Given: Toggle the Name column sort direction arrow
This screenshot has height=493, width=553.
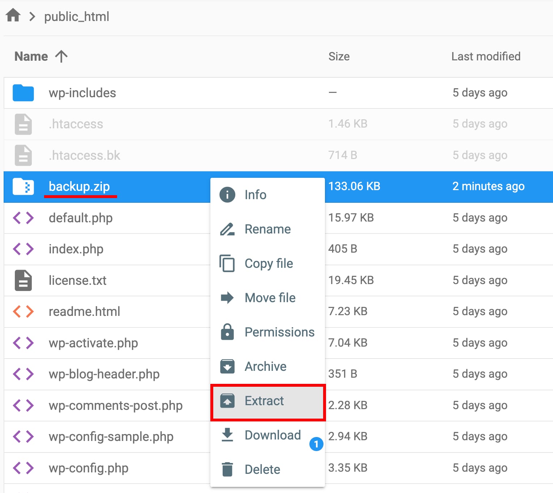Looking at the screenshot, I should point(61,56).
